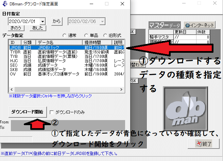Screen dimensions: 223x161
Task: Select the 単品 radio button
Action: click(x=86, y=36)
